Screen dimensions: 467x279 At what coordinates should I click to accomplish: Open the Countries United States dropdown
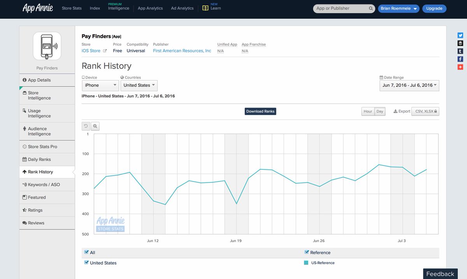pyautogui.click(x=139, y=85)
